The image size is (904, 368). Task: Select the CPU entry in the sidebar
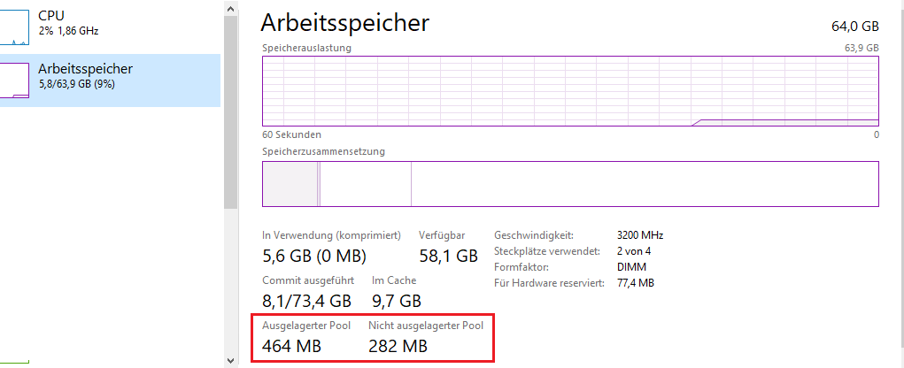106,23
